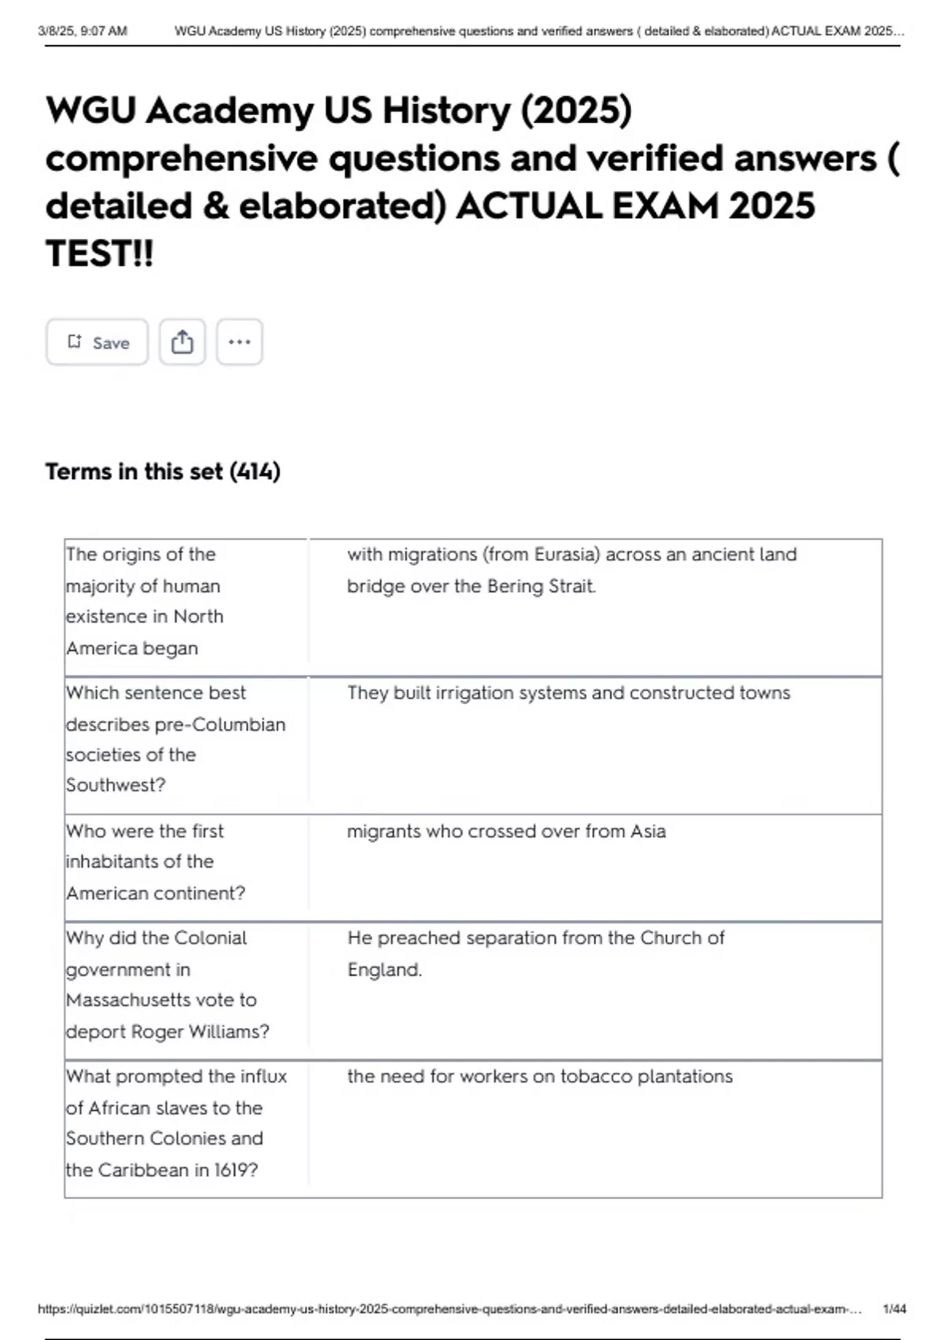Open the share export icon
946x1340 pixels.
(x=183, y=341)
